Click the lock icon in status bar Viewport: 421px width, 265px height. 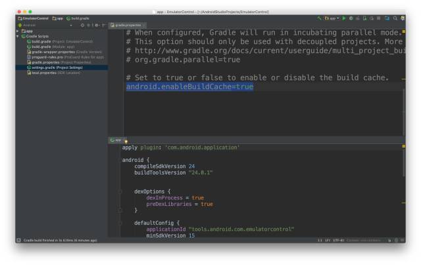[x=389, y=240]
